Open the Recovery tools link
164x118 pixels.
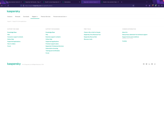[x=88, y=39]
